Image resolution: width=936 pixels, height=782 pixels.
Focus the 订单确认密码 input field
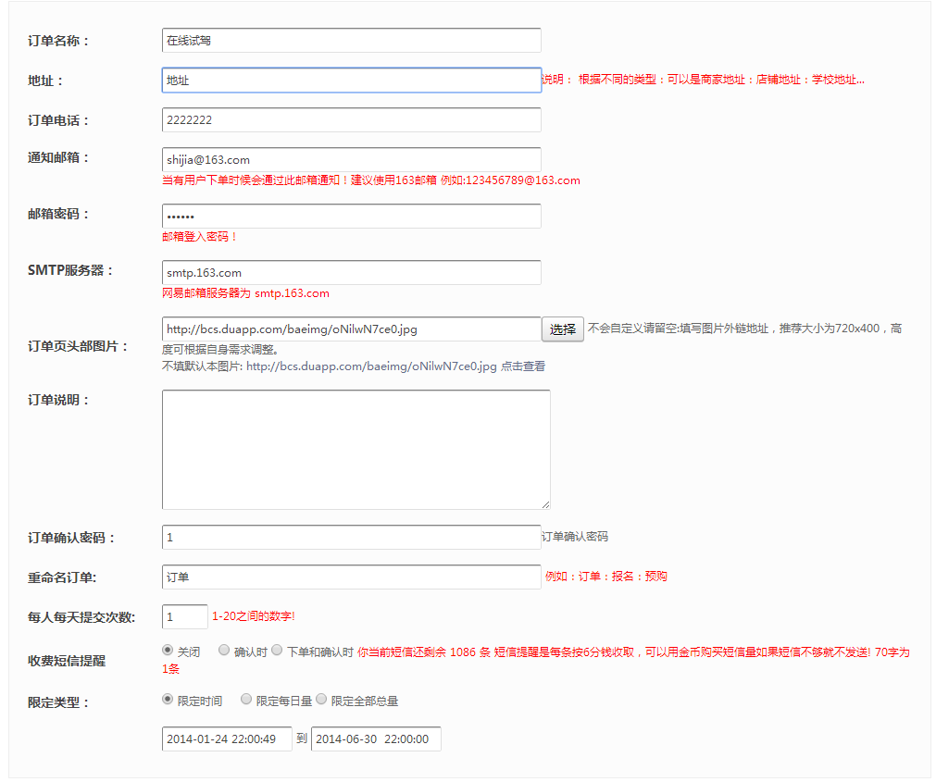pyautogui.click(x=351, y=538)
